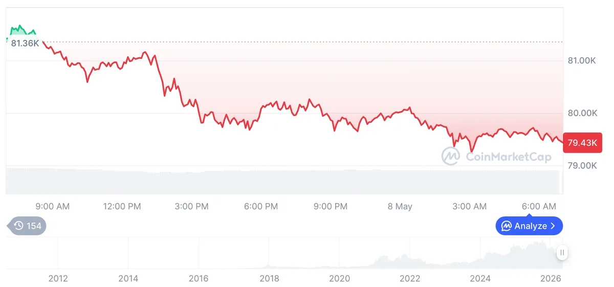Screen dimensions: 614x287
Task: Click the clock history icon beside 154
Action: tap(19, 226)
